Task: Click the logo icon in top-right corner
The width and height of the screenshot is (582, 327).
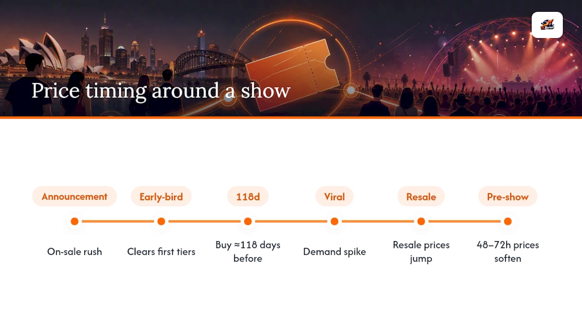Action: (547, 25)
